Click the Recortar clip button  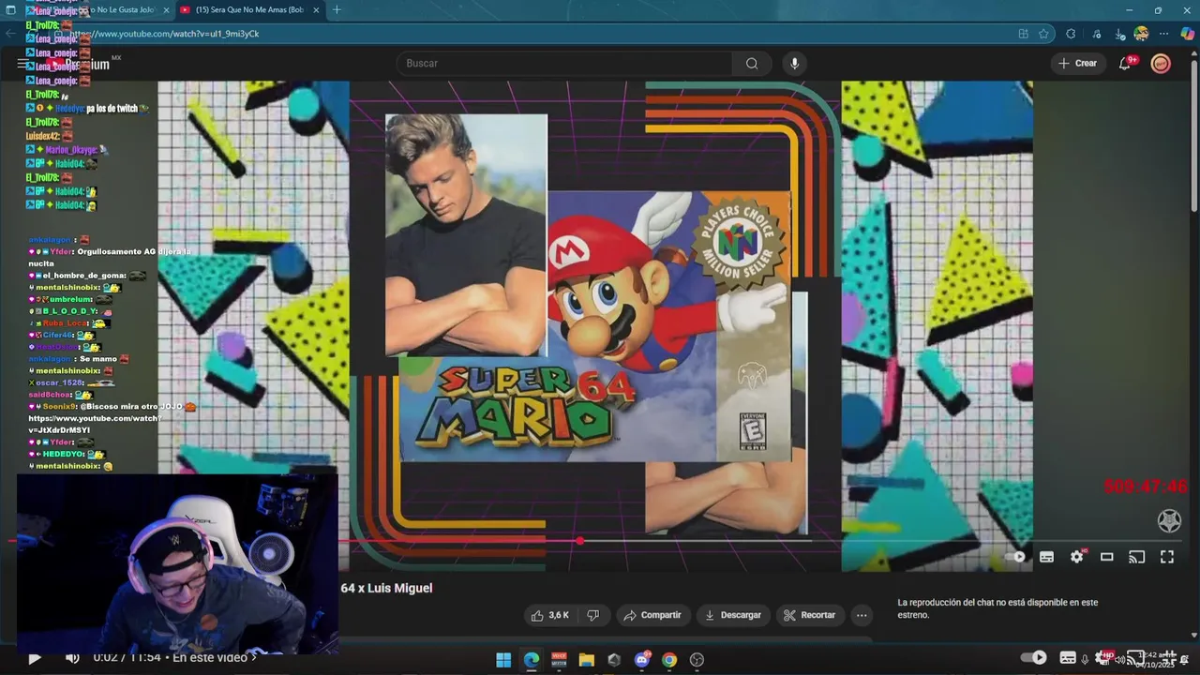coord(810,615)
